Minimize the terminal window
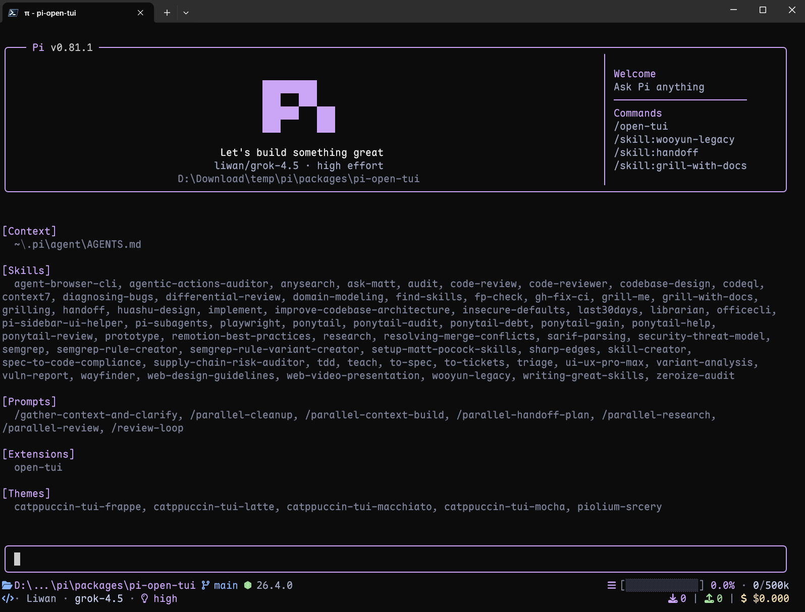The width and height of the screenshot is (805, 612). pyautogui.click(x=734, y=10)
